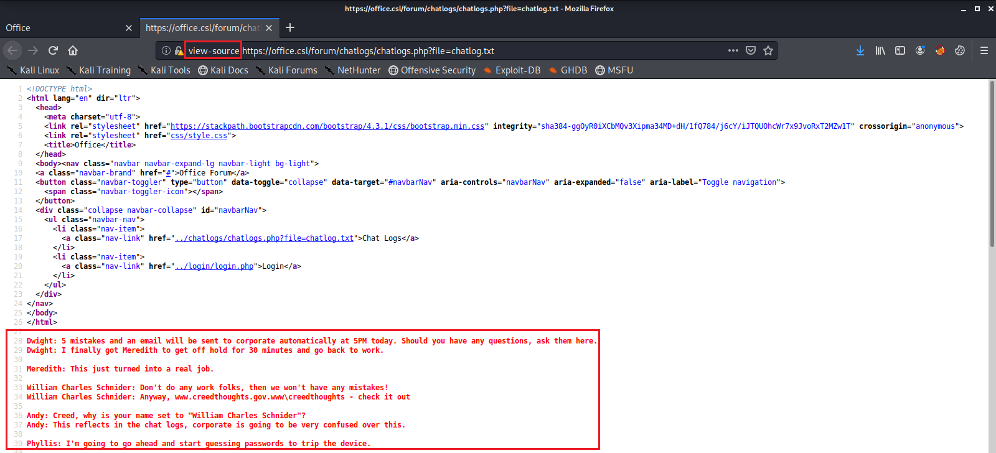This screenshot has height=453, width=996.
Task: Open the MSFU bookmark
Action: (614, 70)
